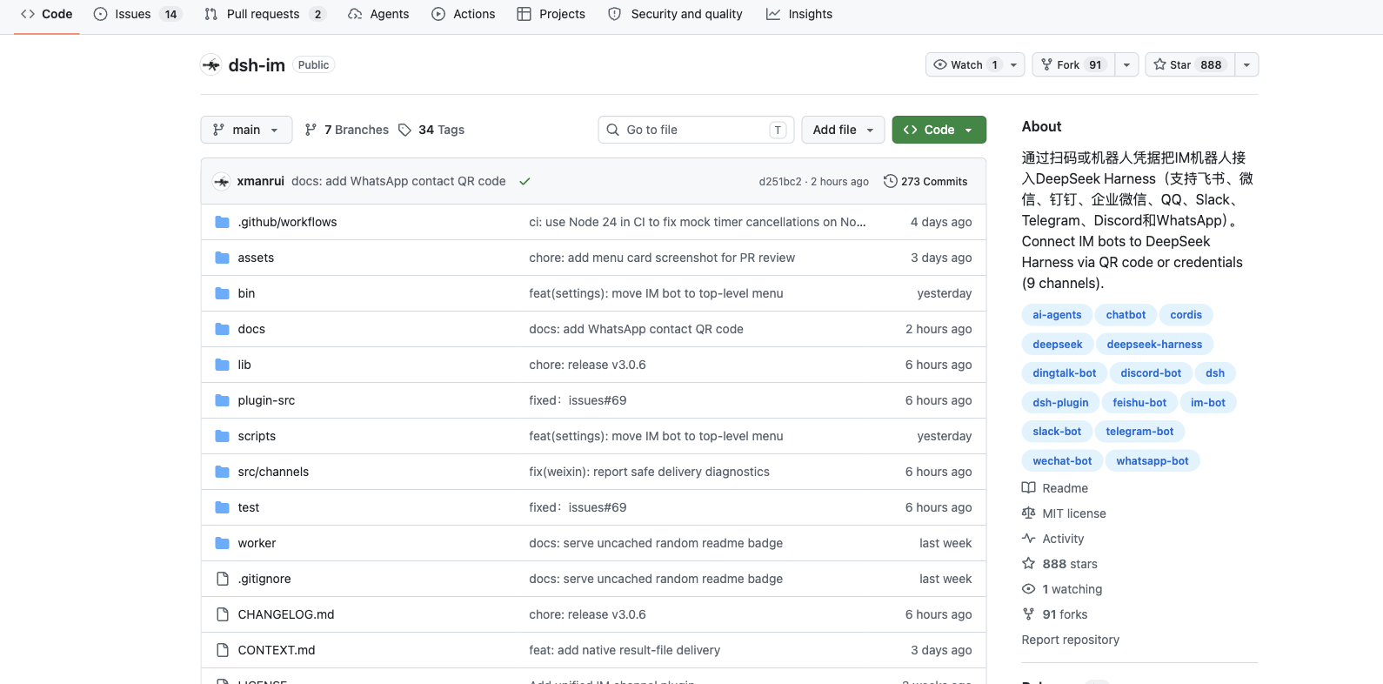Click the lib folder icon
The height and width of the screenshot is (684, 1383).
(x=222, y=365)
